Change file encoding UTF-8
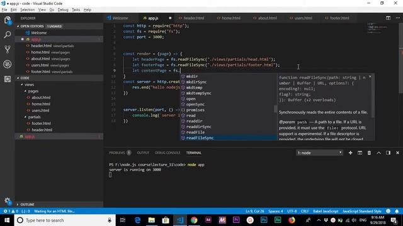 click(292, 211)
